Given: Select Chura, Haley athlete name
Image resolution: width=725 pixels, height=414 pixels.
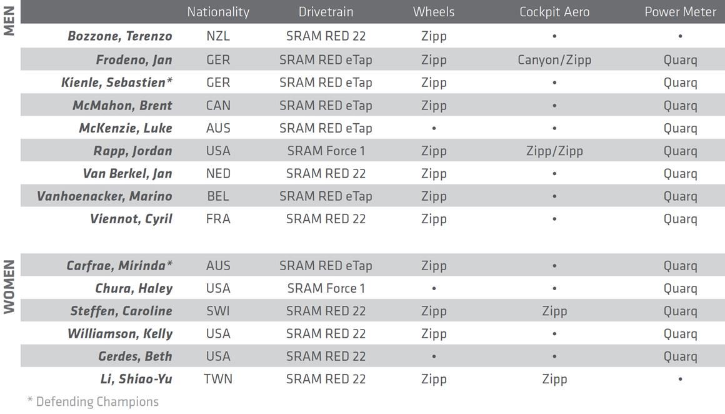Looking at the screenshot, I should point(134,288).
